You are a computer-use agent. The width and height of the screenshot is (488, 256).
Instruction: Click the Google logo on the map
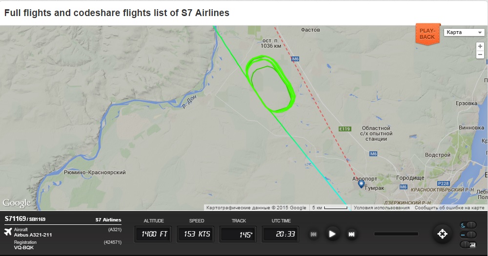tap(16, 203)
